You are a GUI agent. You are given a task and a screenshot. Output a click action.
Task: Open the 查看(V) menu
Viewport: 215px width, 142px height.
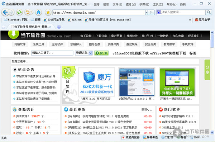pos(131,4)
